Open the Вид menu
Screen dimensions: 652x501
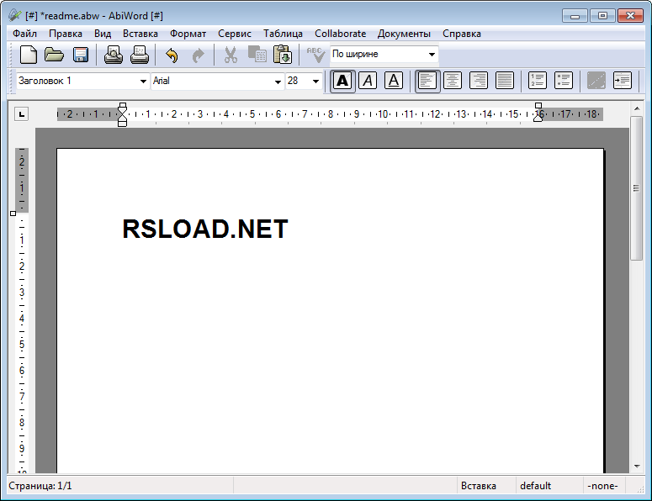(x=103, y=34)
